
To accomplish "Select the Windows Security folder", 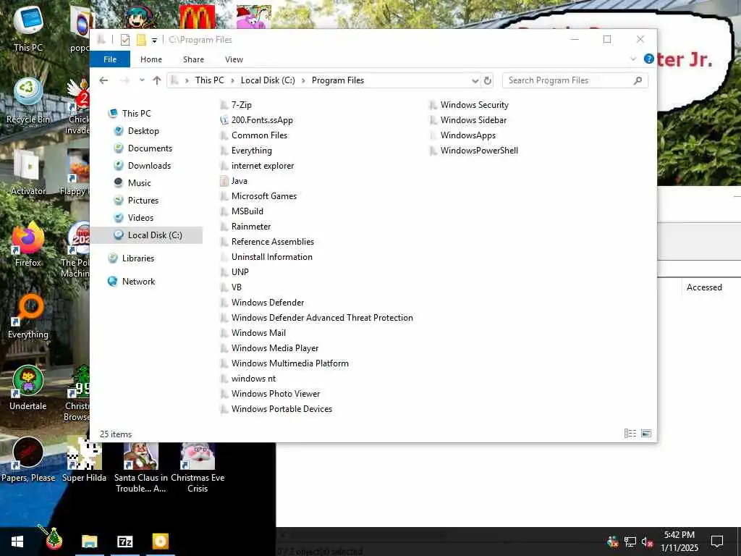I will pos(475,105).
